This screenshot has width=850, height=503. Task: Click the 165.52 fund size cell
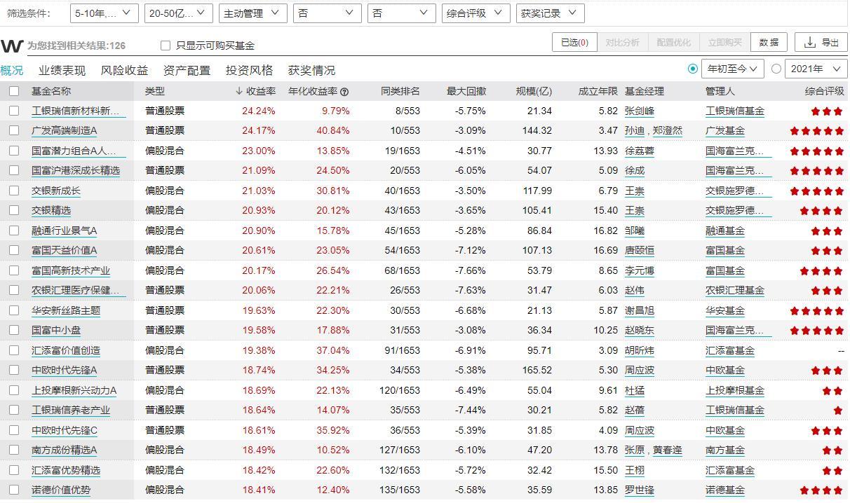click(x=537, y=370)
